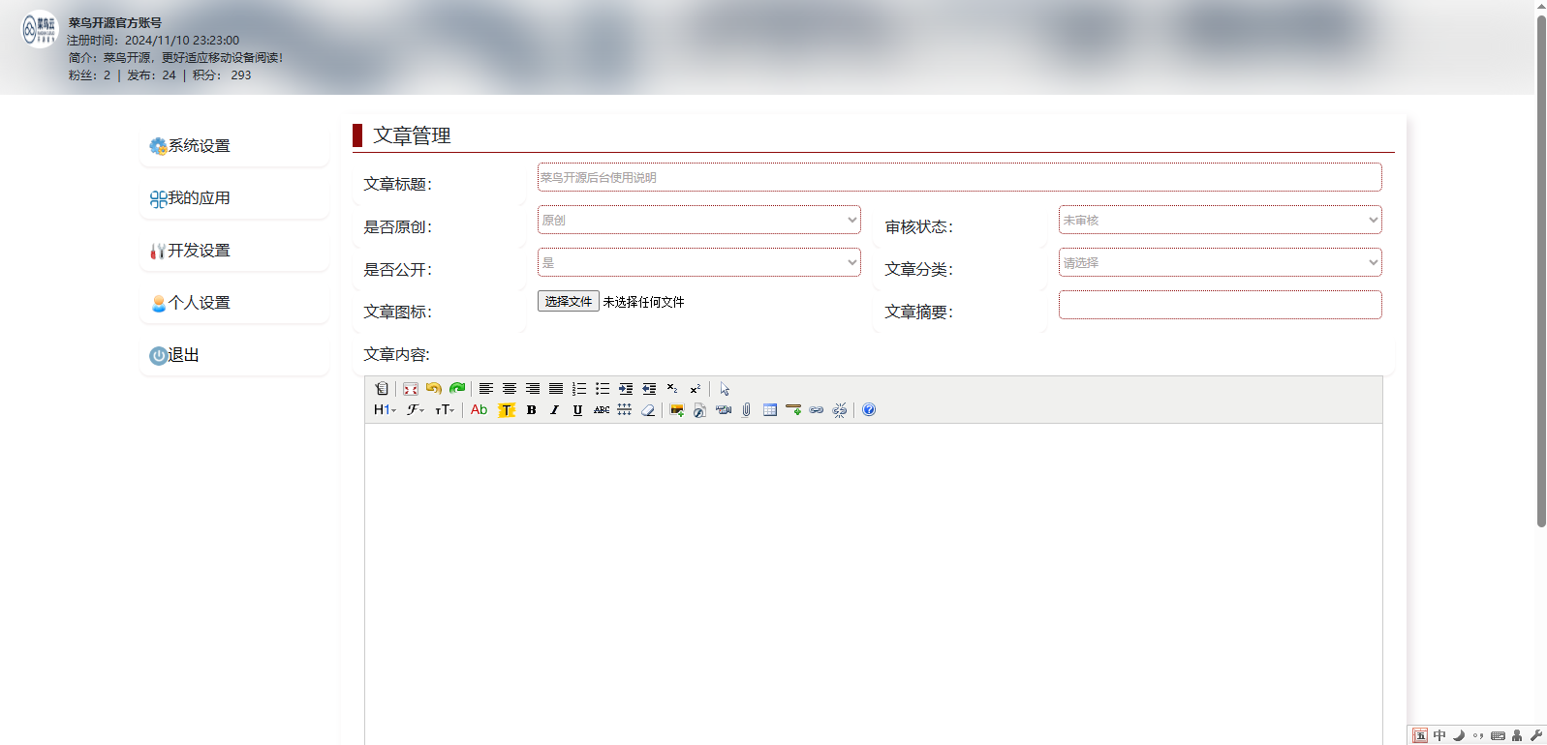Click the green redo arrow icon

pos(457,389)
